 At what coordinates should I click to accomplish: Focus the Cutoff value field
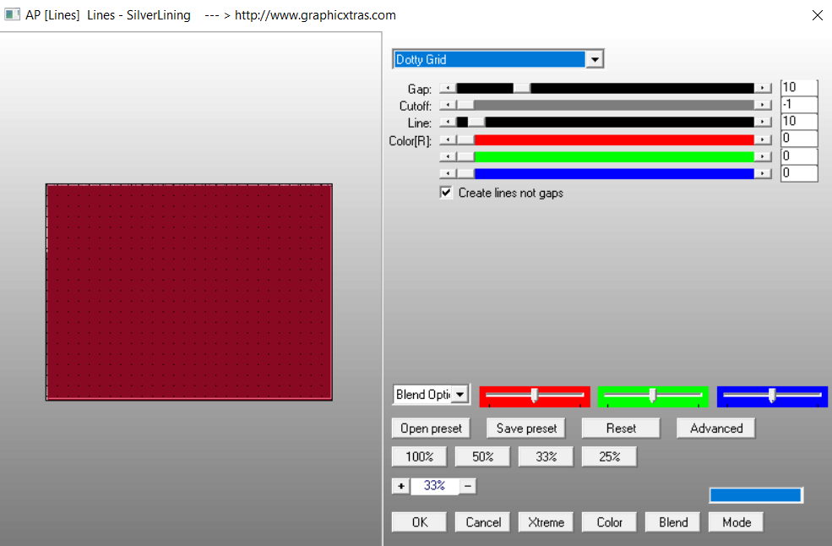799,104
